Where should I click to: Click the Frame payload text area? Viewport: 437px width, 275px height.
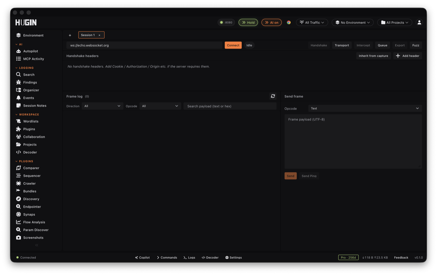click(x=353, y=141)
